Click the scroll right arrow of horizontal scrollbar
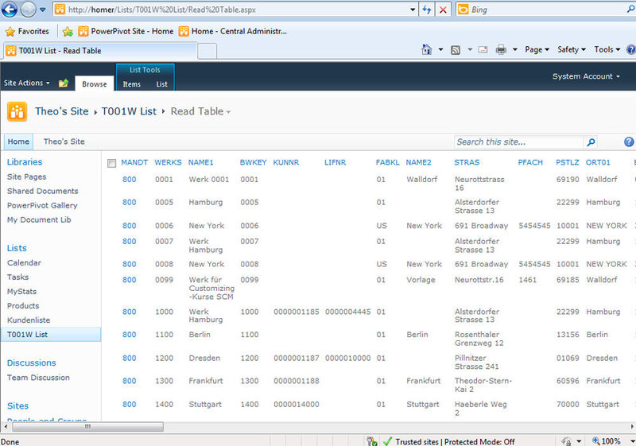The height and width of the screenshot is (446, 636). pos(632,427)
